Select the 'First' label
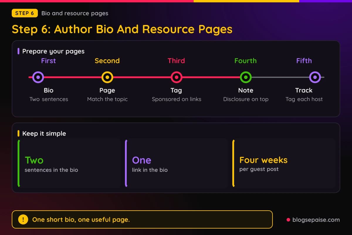This screenshot has height=235, width=352. [x=48, y=61]
